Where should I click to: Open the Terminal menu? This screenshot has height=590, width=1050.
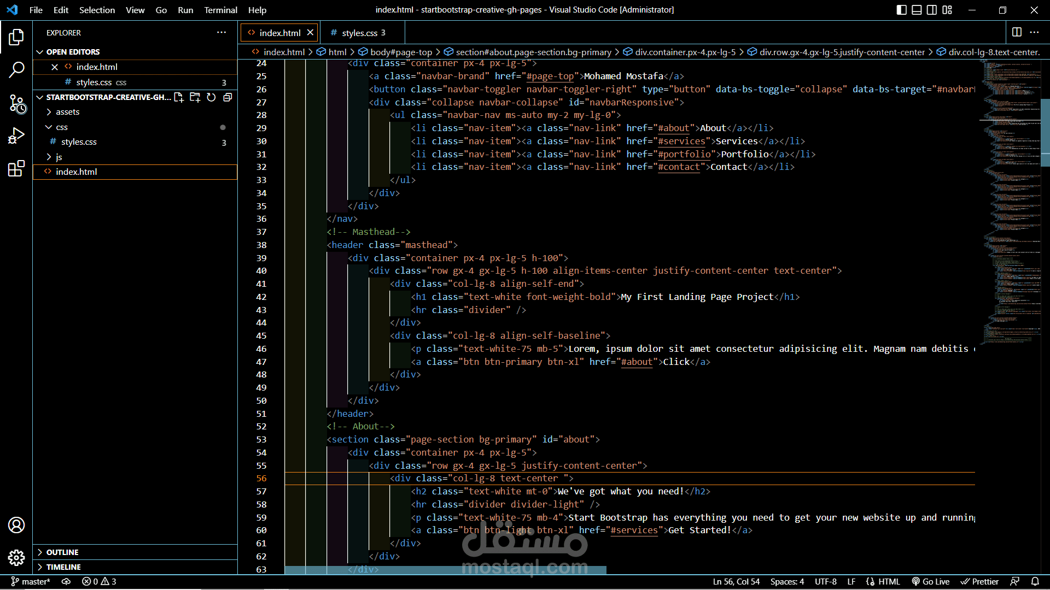(220, 10)
